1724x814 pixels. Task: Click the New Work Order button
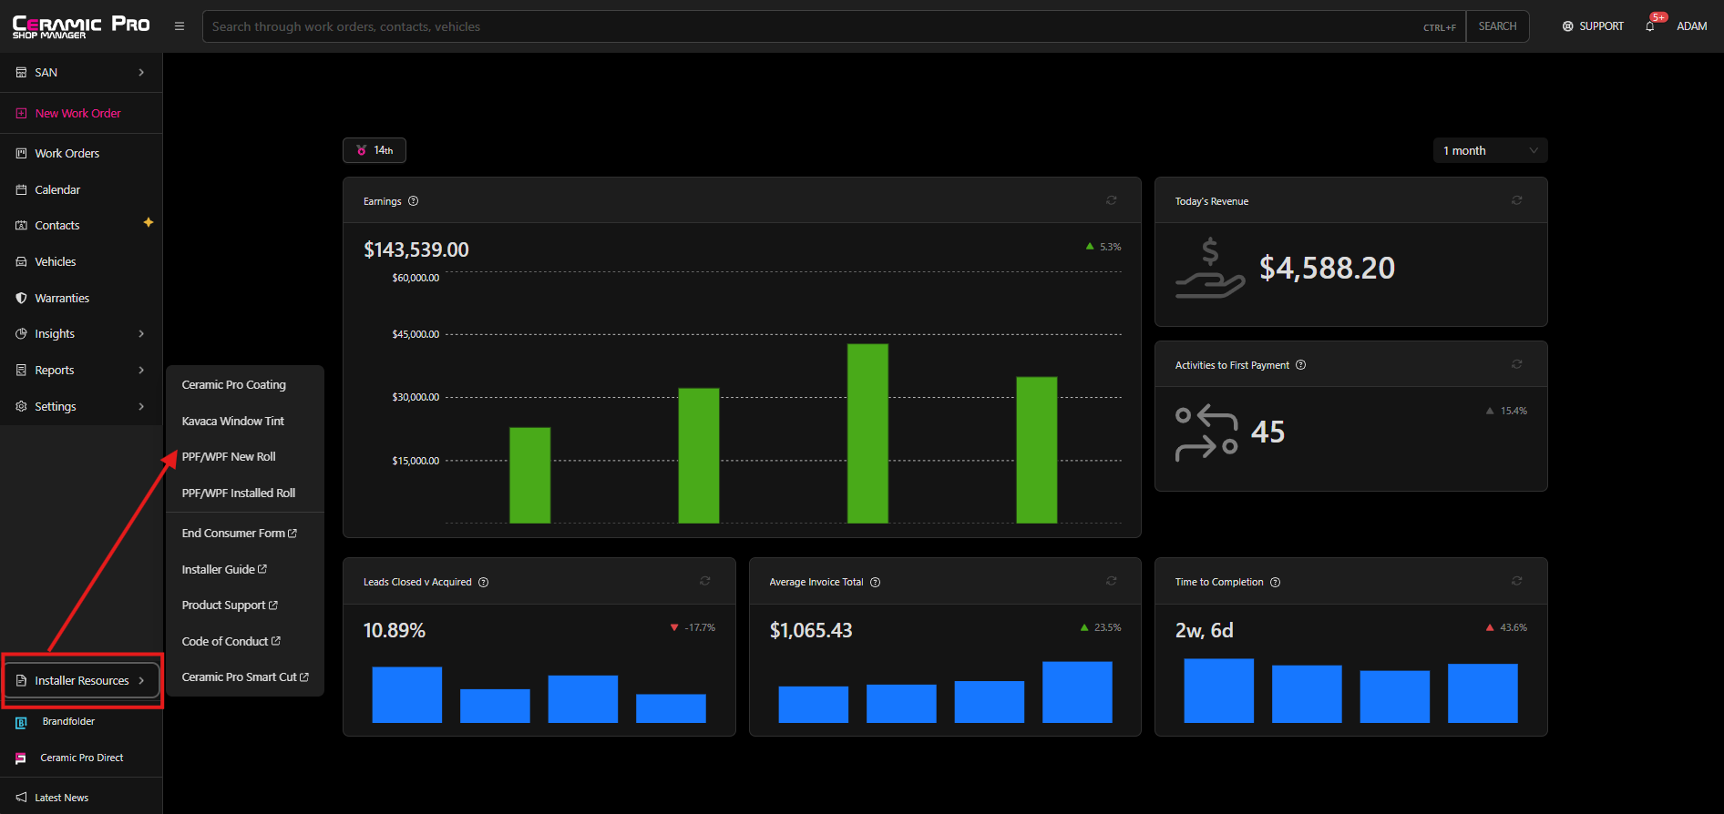(x=78, y=114)
